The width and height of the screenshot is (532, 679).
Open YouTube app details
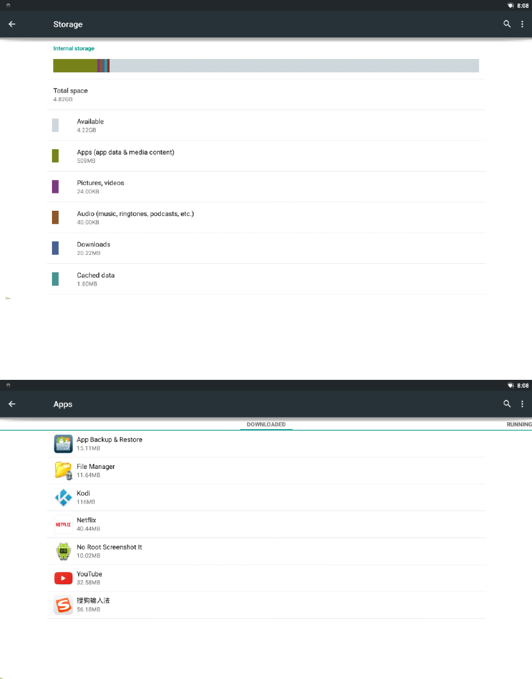266,578
